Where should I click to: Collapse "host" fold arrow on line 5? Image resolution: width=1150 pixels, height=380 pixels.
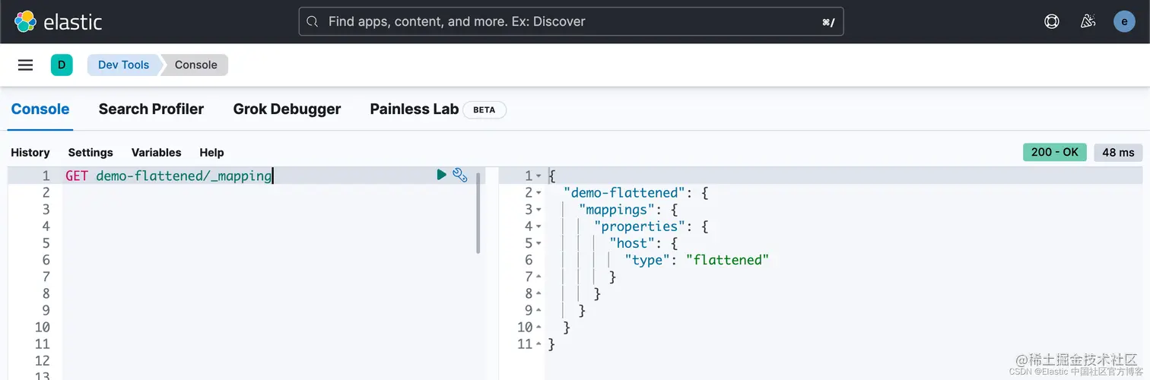(x=539, y=243)
